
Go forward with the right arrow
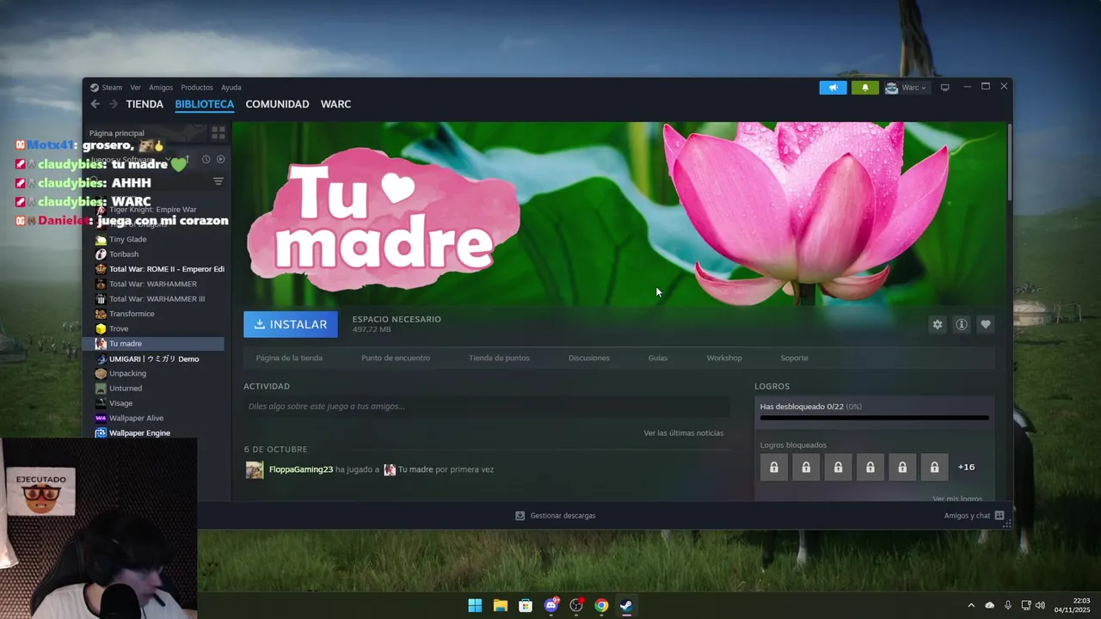(113, 104)
